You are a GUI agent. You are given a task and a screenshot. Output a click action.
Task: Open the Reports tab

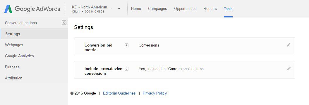tap(210, 9)
